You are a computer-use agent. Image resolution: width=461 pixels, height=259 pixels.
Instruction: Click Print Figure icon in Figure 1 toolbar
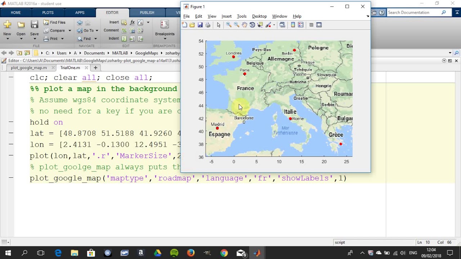click(208, 25)
